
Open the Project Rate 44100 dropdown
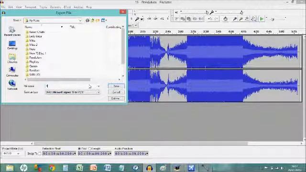(x=18, y=154)
